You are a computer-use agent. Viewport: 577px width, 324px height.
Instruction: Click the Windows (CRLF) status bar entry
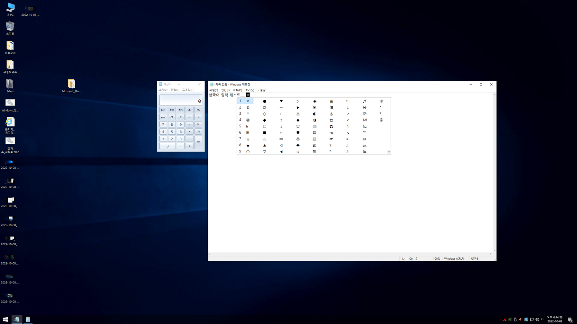click(x=454, y=259)
